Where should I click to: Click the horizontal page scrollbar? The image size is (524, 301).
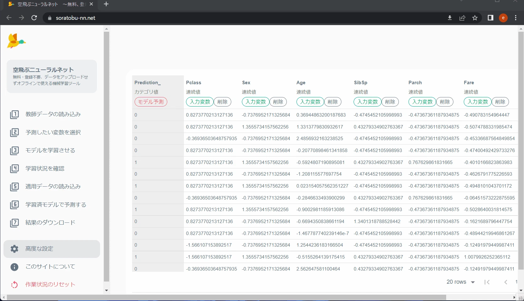[x=227, y=297]
